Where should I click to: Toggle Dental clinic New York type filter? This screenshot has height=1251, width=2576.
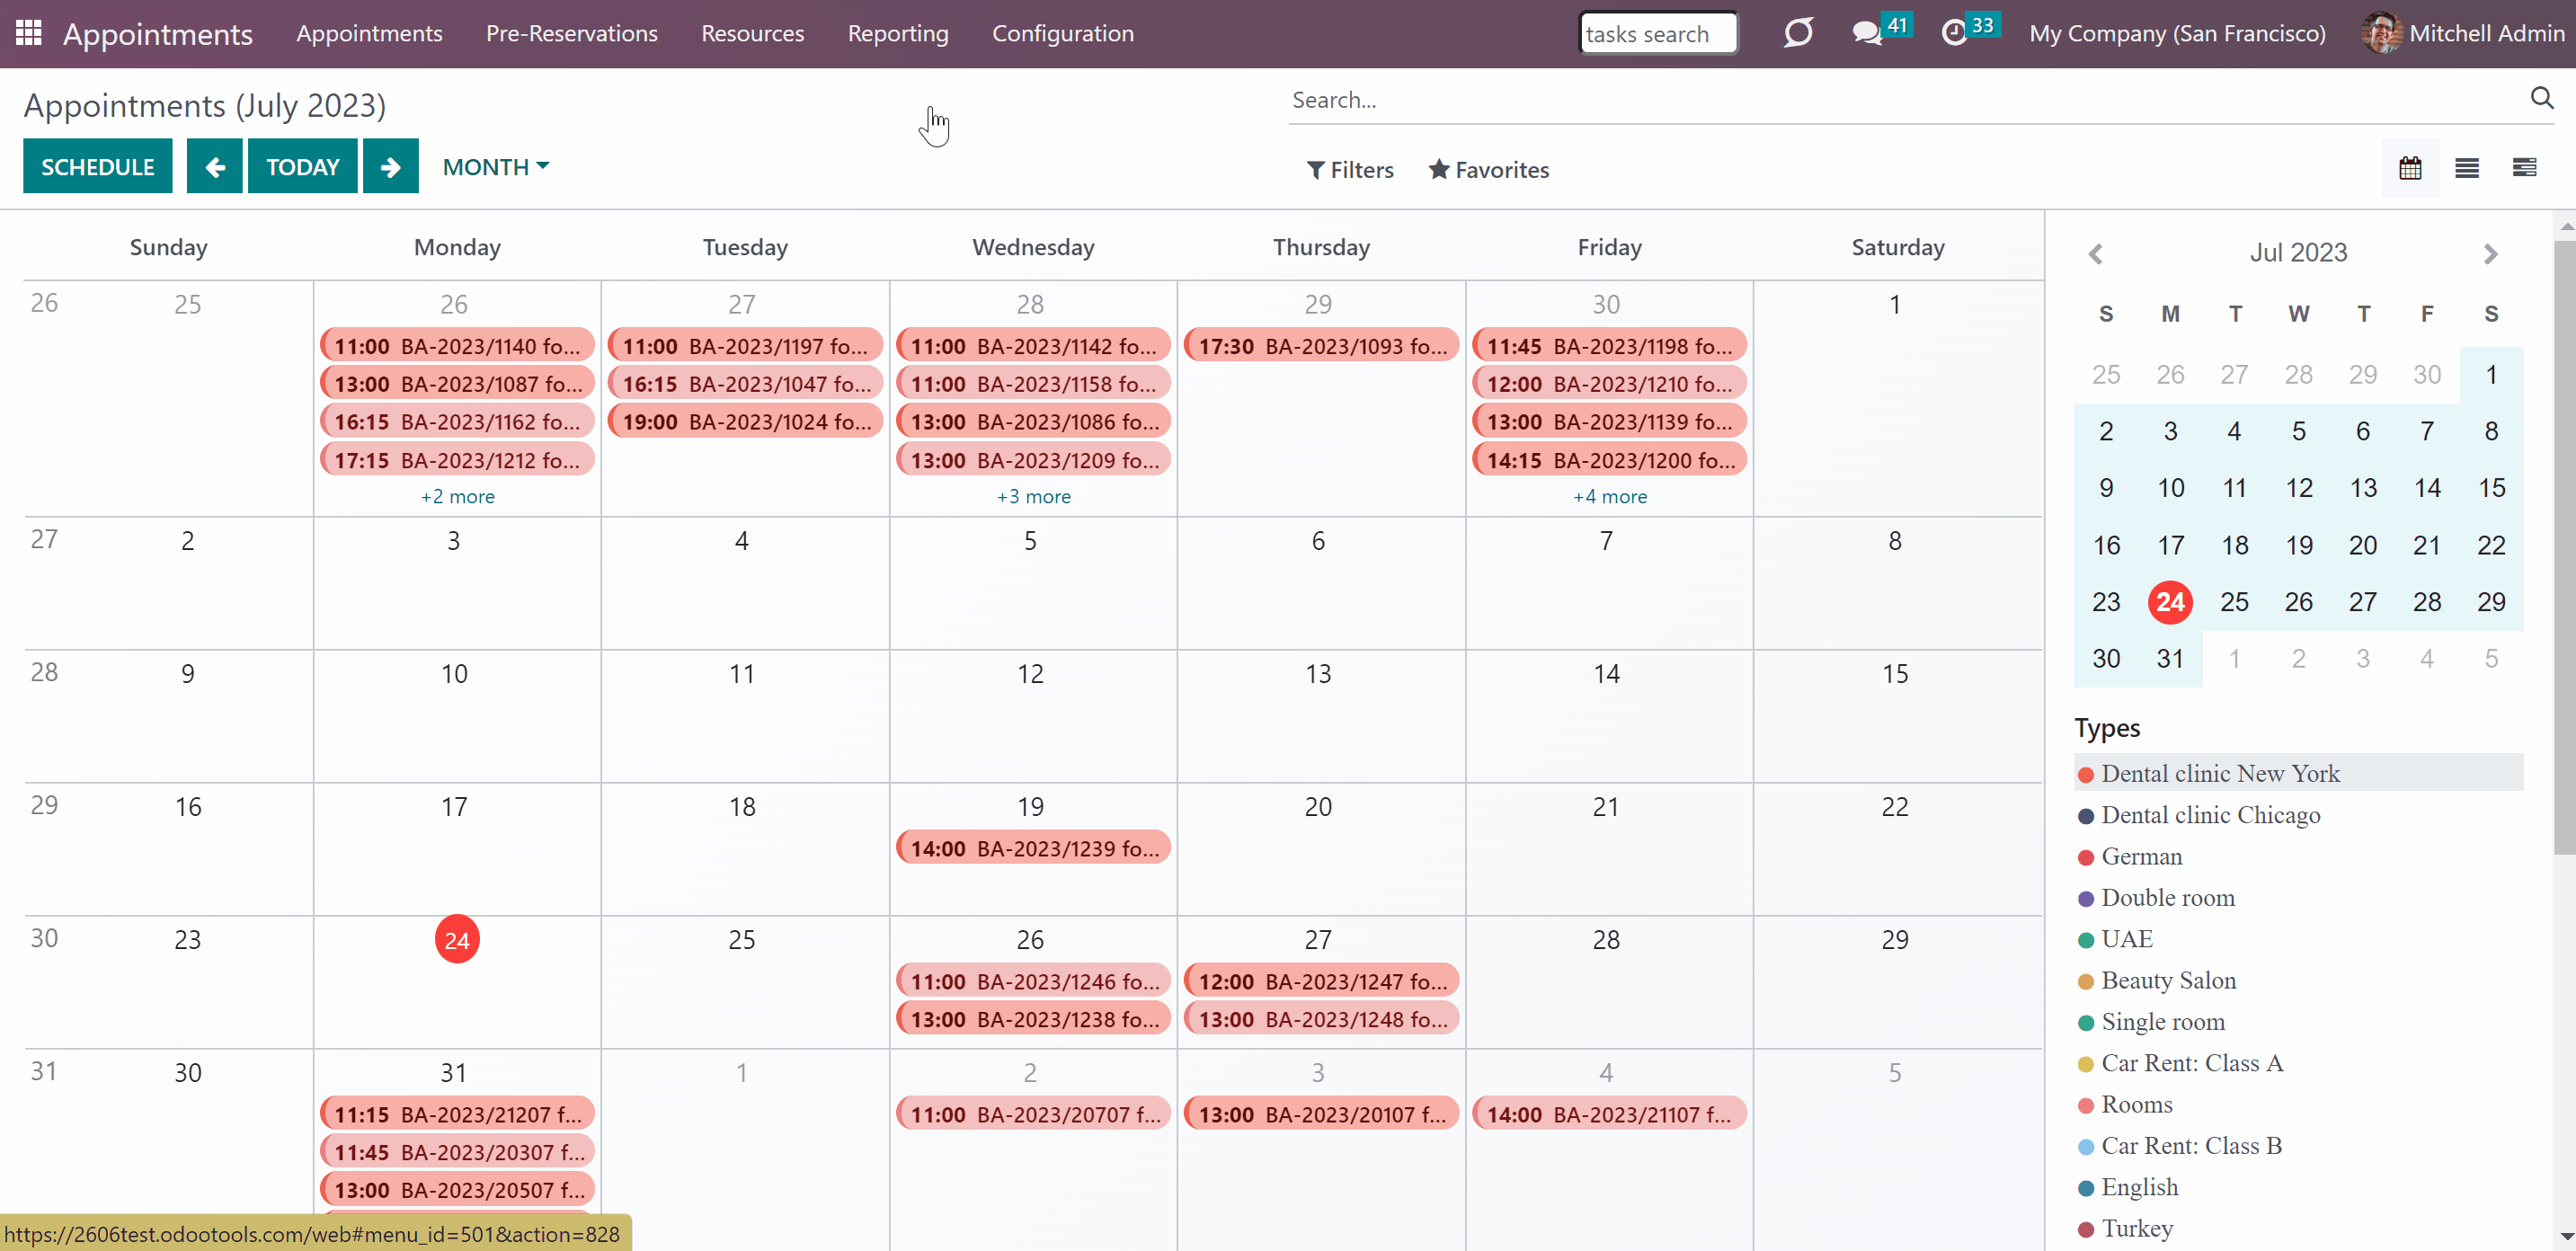tap(2298, 773)
